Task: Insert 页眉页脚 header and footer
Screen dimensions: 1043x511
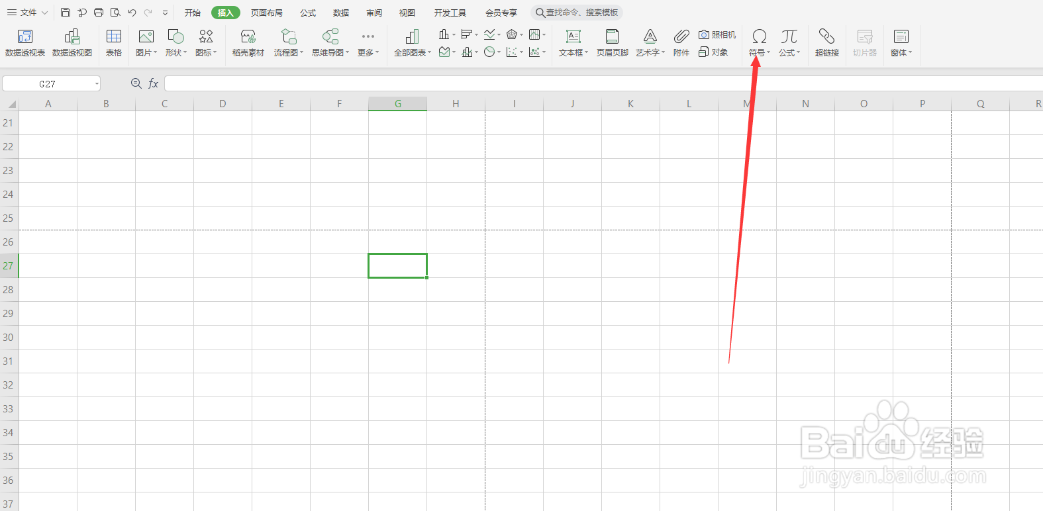Action: tap(613, 43)
